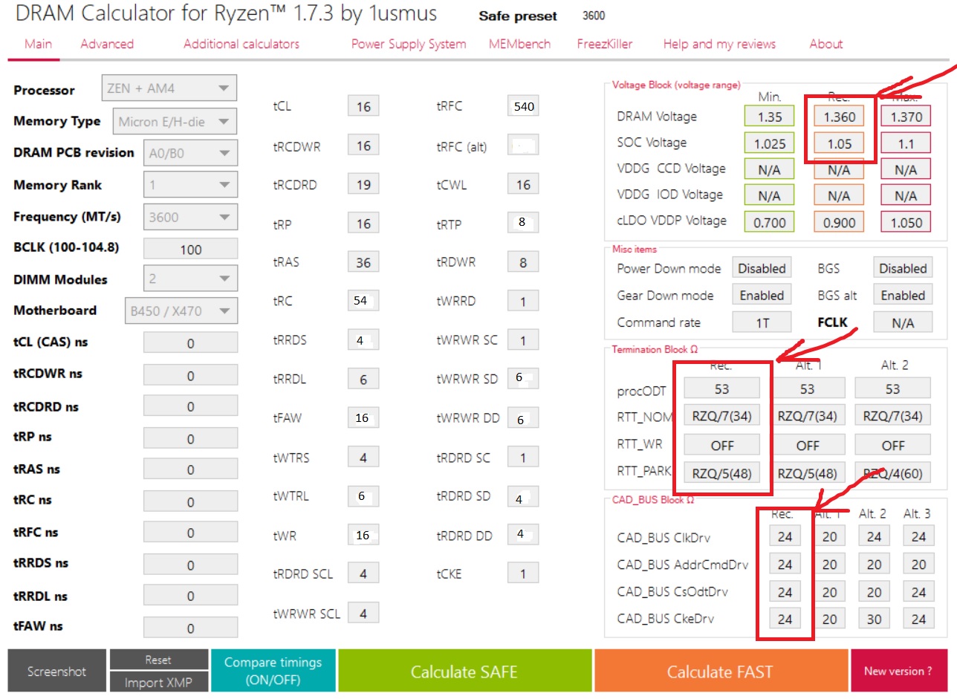Select the tRC value 54
This screenshot has height=699, width=957.
click(363, 301)
